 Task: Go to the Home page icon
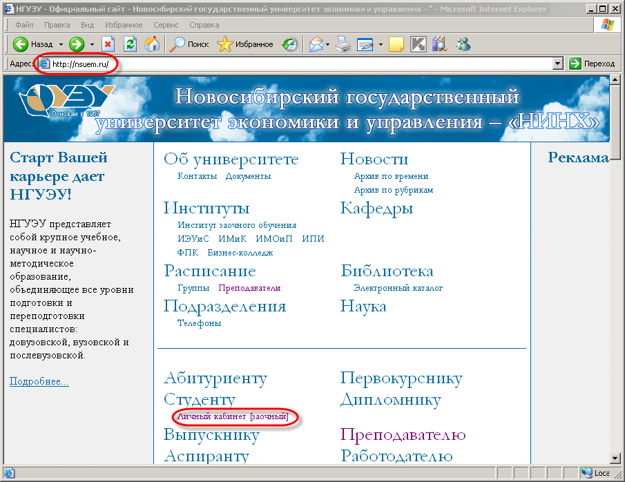pos(152,44)
